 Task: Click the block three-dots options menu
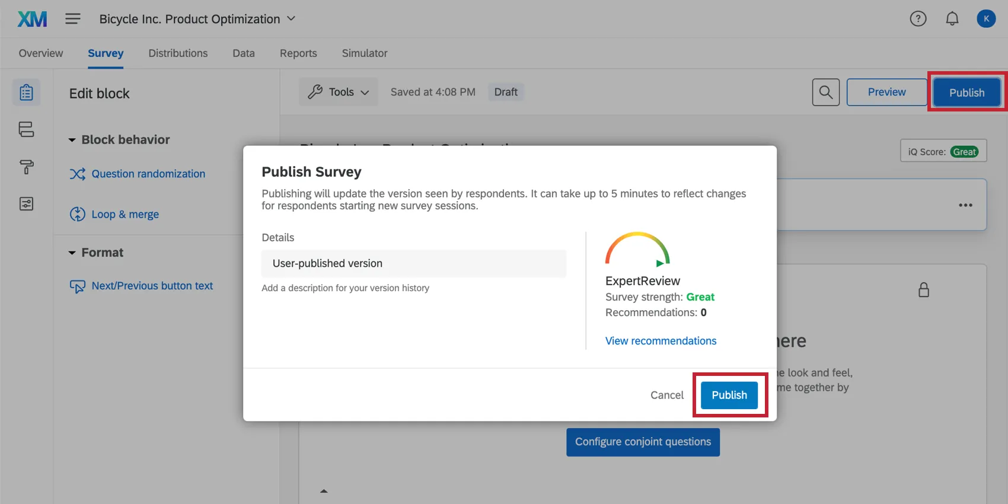965,205
